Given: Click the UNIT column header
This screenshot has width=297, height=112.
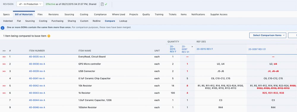Looking at the screenshot, I should click(x=157, y=51).
